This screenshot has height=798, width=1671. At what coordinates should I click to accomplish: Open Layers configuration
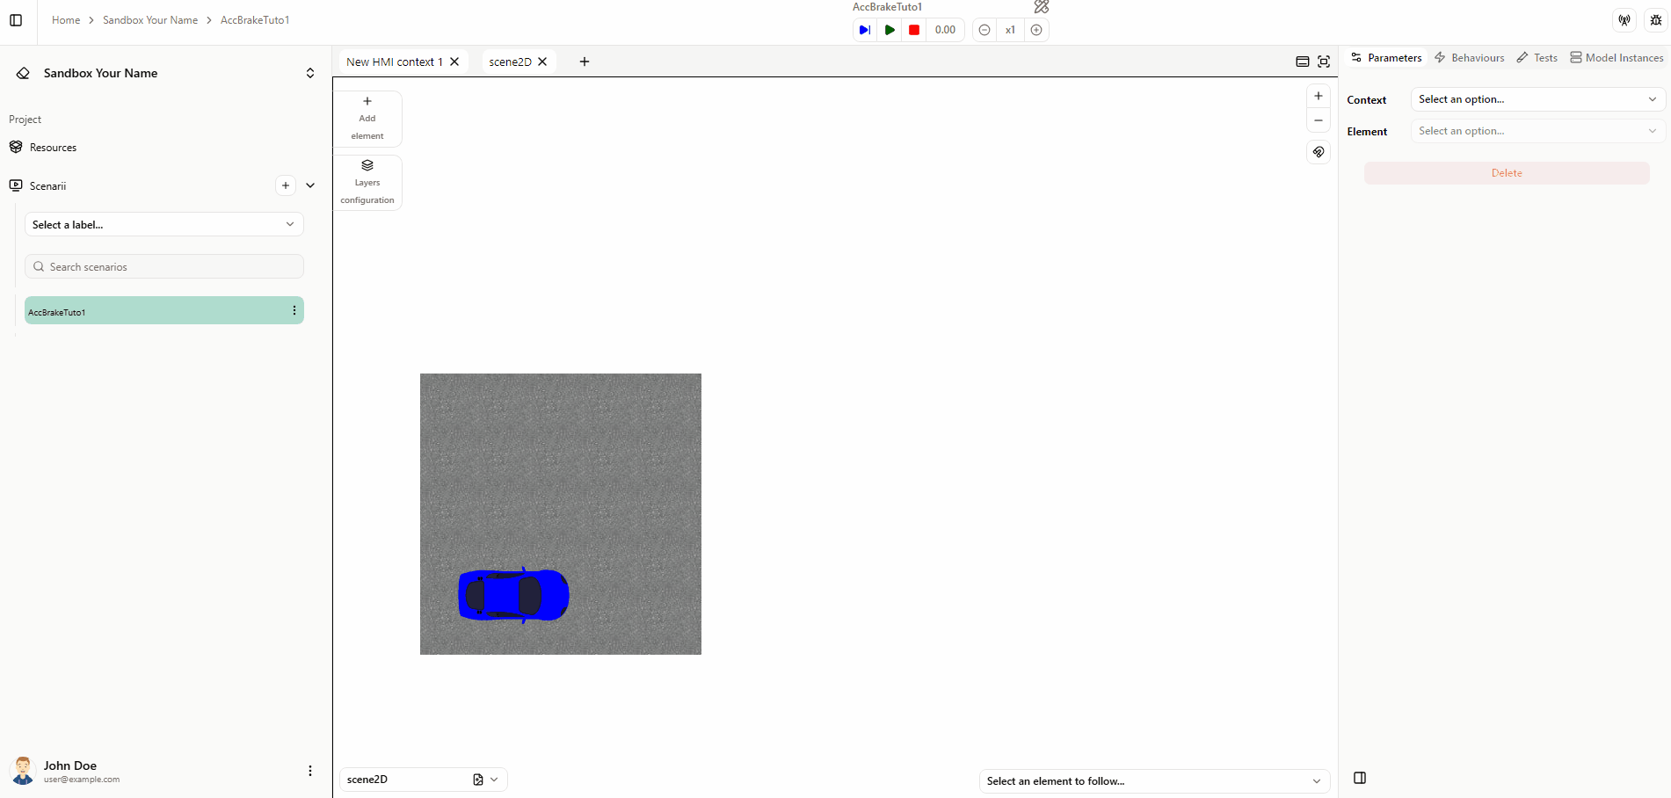pos(367,183)
